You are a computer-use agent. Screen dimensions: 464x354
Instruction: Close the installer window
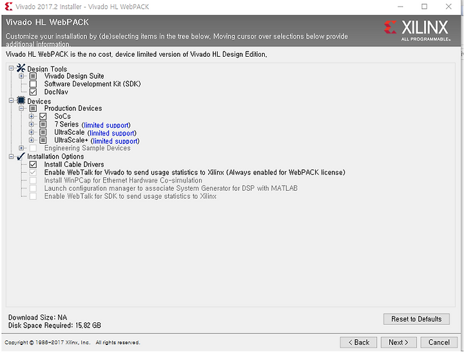[x=449, y=6]
